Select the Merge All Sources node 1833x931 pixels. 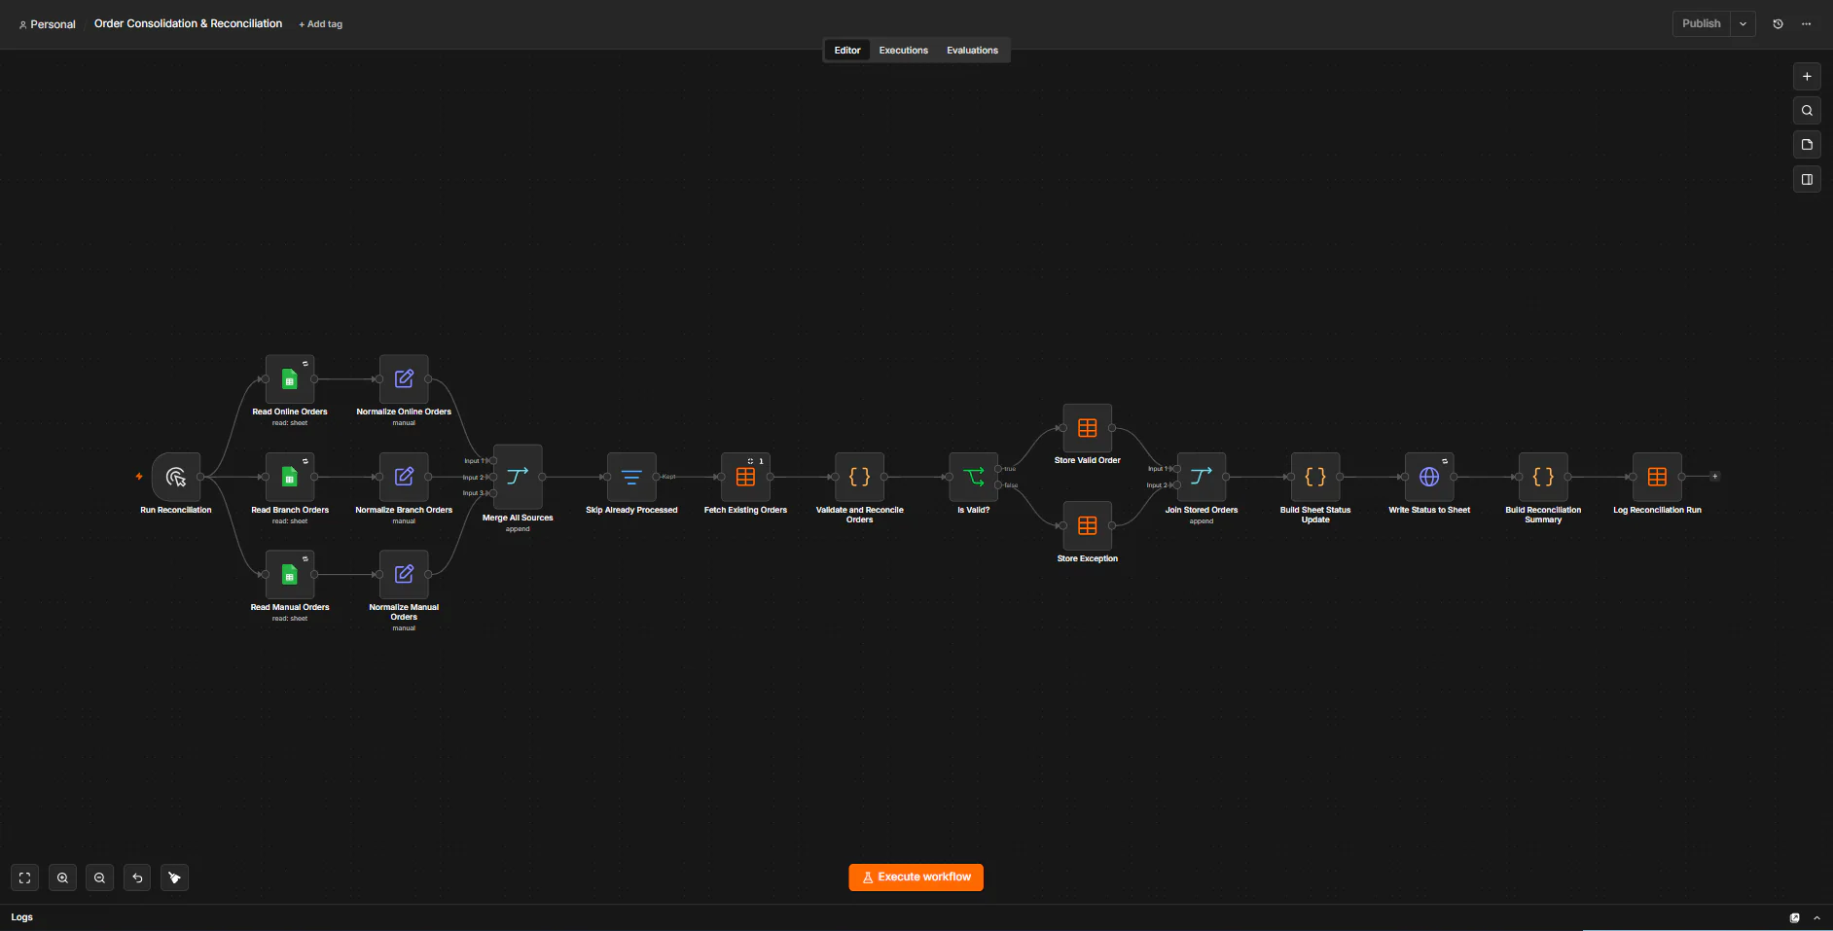tap(518, 477)
